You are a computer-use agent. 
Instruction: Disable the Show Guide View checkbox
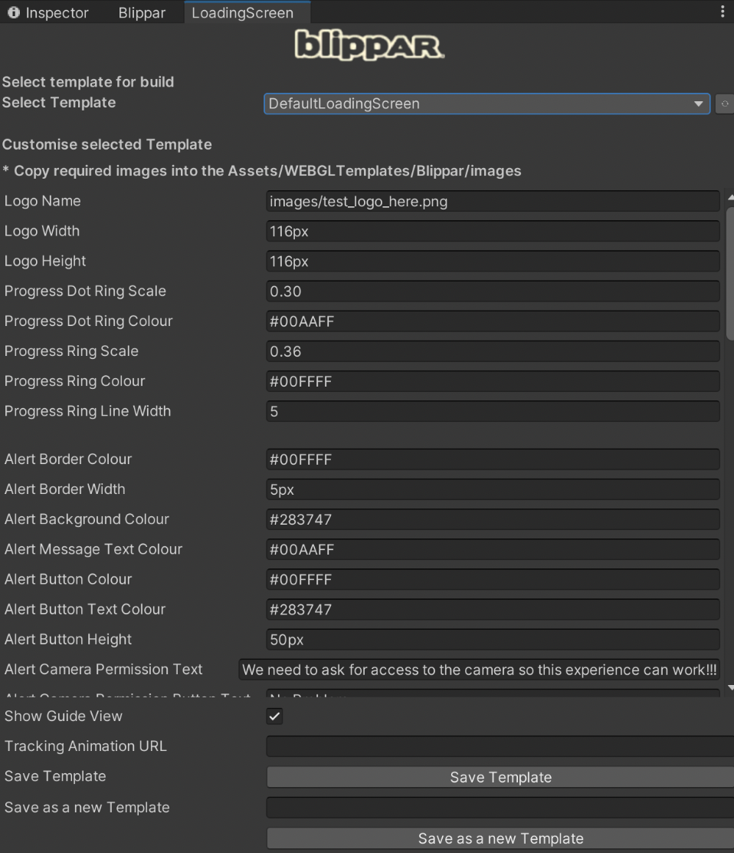tap(274, 716)
